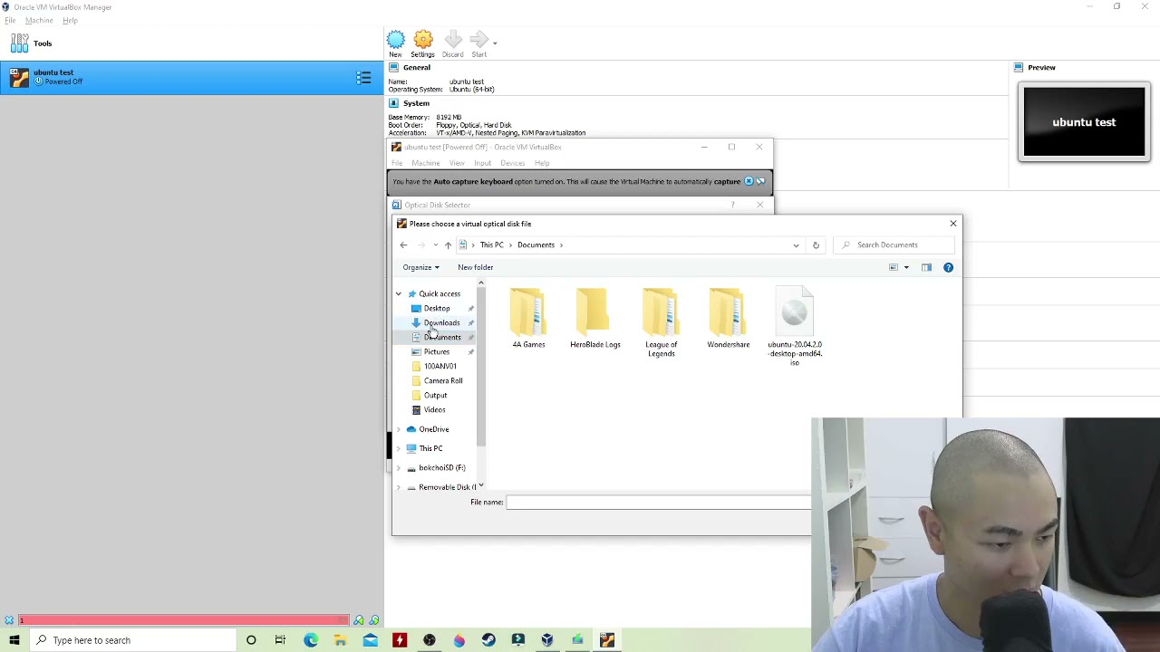Click the forward navigation arrow in file dialog
This screenshot has width=1160, height=652.
[422, 245]
